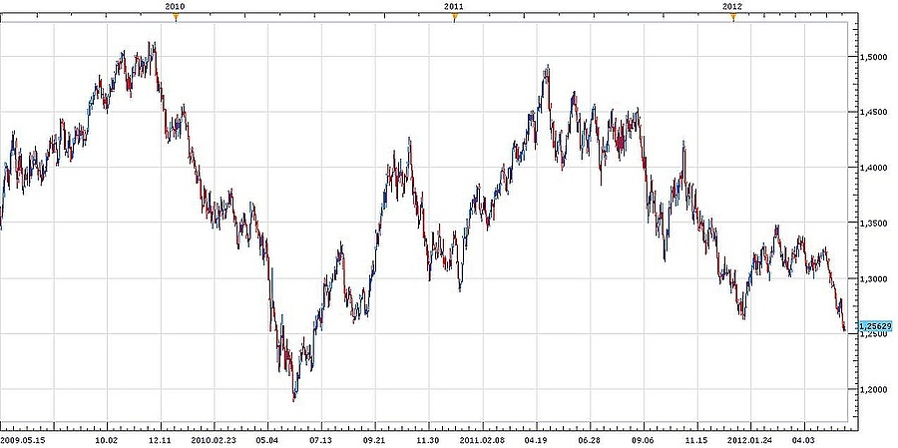Click the 1,5000 price axis label
Viewport: 898px width, 448px height.
click(872, 57)
